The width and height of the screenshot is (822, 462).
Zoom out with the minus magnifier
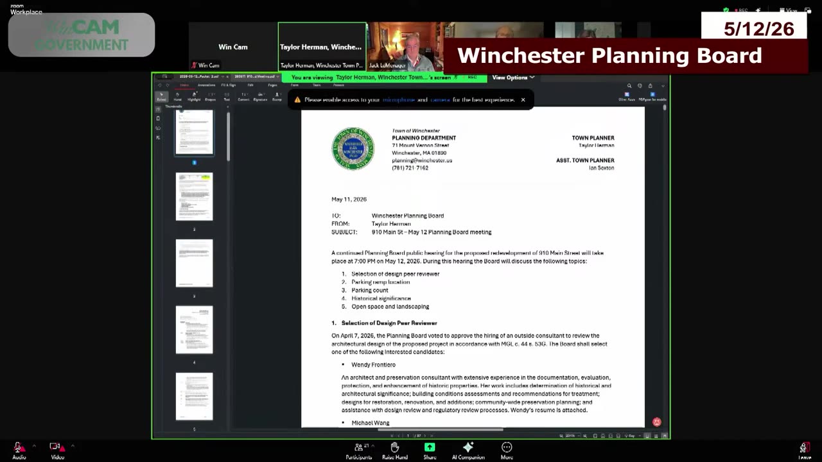click(561, 436)
